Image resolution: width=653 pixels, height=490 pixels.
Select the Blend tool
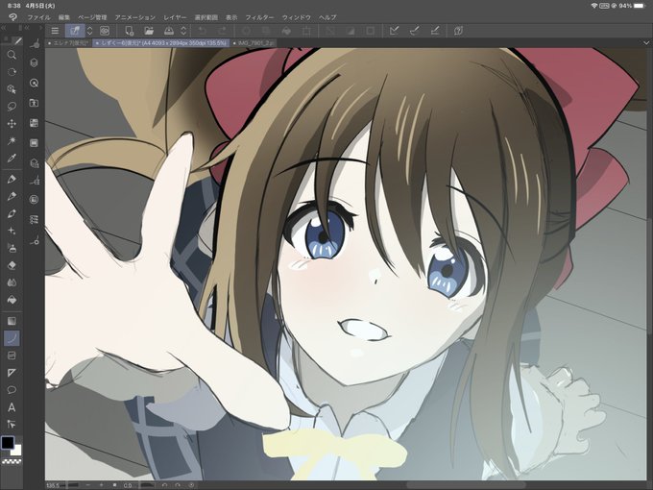12,282
